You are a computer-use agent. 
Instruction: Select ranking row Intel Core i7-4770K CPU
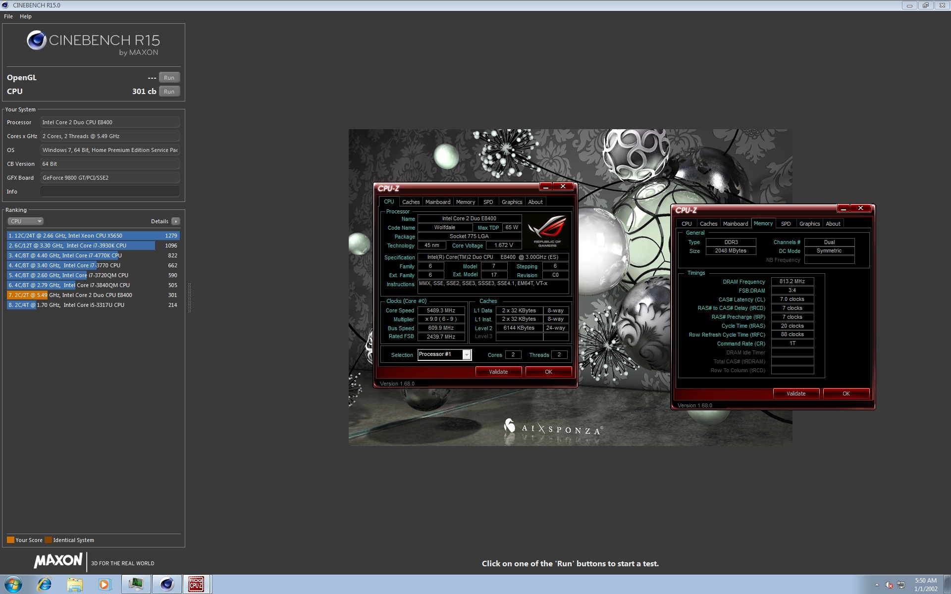93,255
